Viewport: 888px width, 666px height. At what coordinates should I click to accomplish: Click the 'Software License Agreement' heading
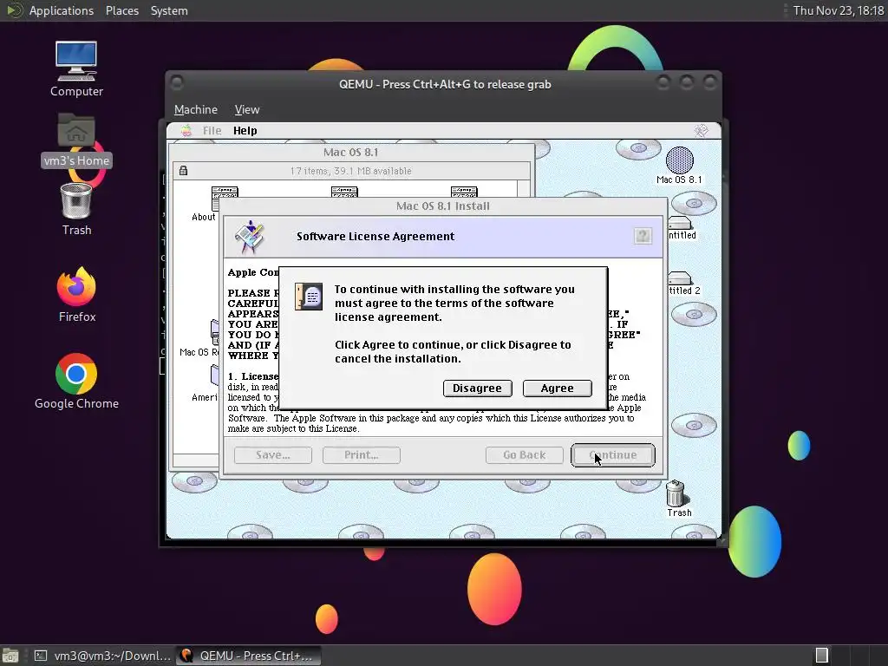click(375, 237)
